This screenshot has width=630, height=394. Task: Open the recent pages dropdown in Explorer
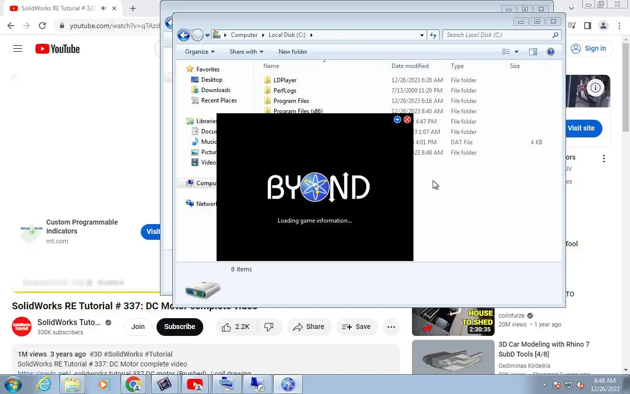point(207,35)
